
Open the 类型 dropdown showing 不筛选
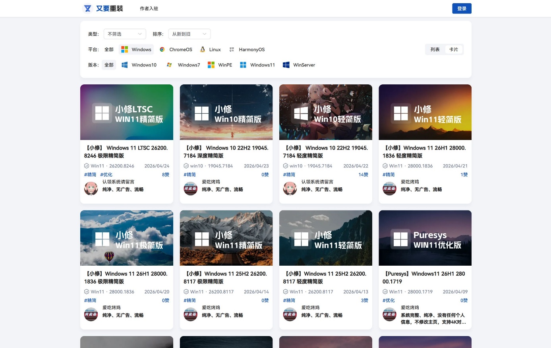click(x=125, y=34)
